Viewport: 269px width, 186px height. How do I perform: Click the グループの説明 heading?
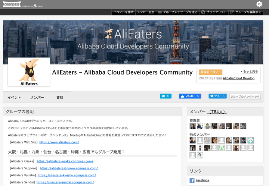20,112
